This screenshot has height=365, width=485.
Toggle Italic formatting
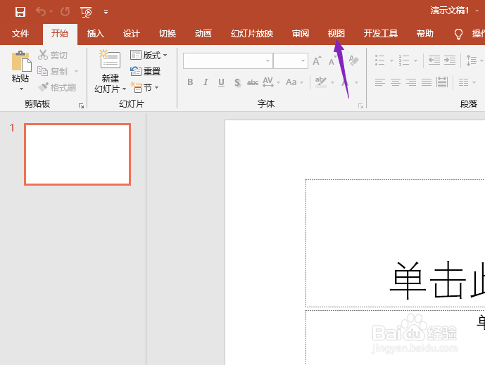pyautogui.click(x=206, y=82)
